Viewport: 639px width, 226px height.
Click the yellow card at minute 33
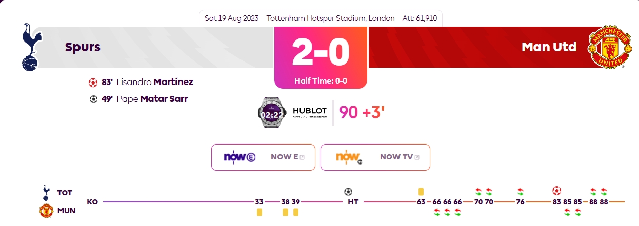tap(259, 212)
